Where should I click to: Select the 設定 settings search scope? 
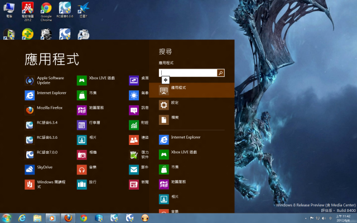tap(192, 105)
